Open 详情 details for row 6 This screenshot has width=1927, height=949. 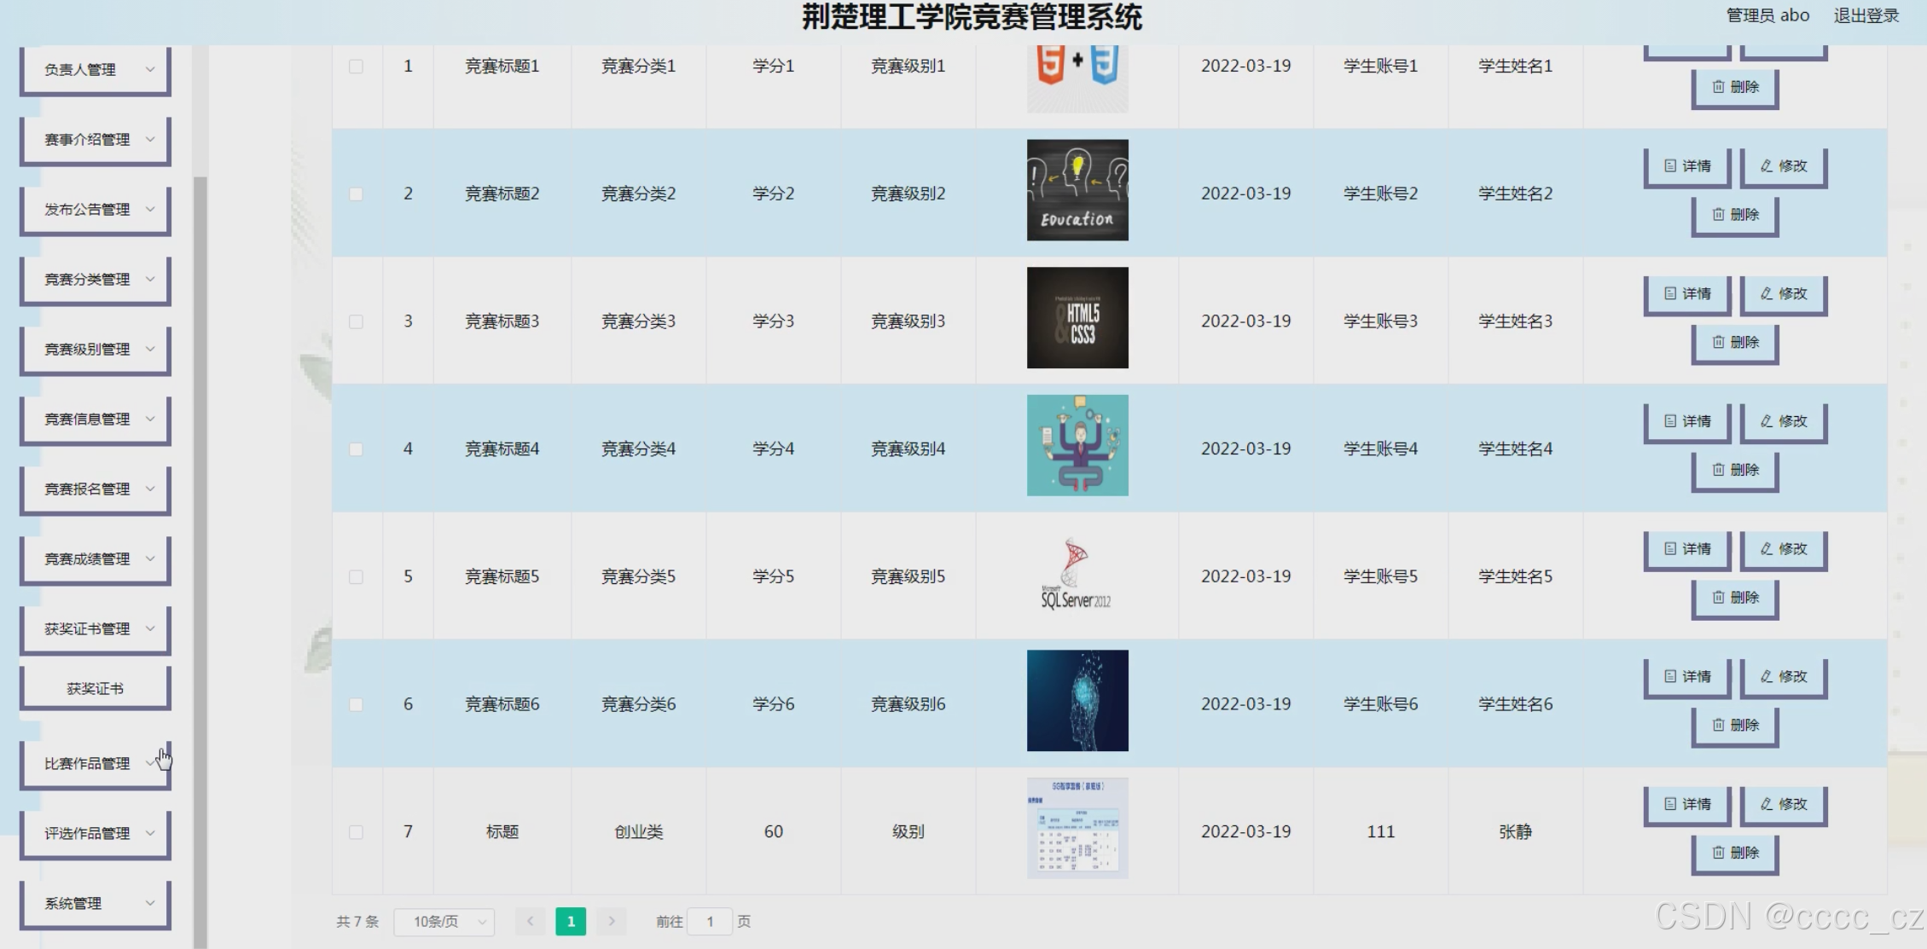(x=1687, y=676)
